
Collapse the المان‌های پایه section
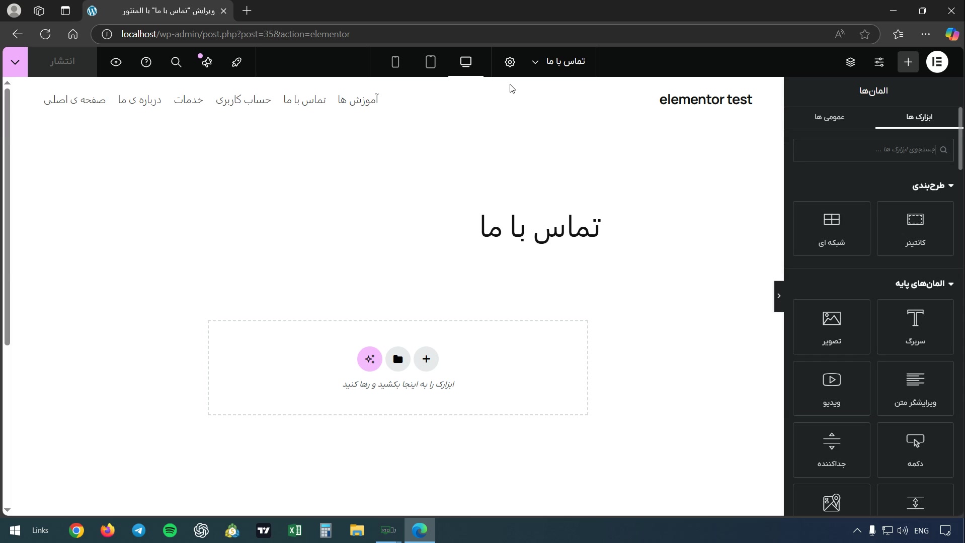coord(924,284)
